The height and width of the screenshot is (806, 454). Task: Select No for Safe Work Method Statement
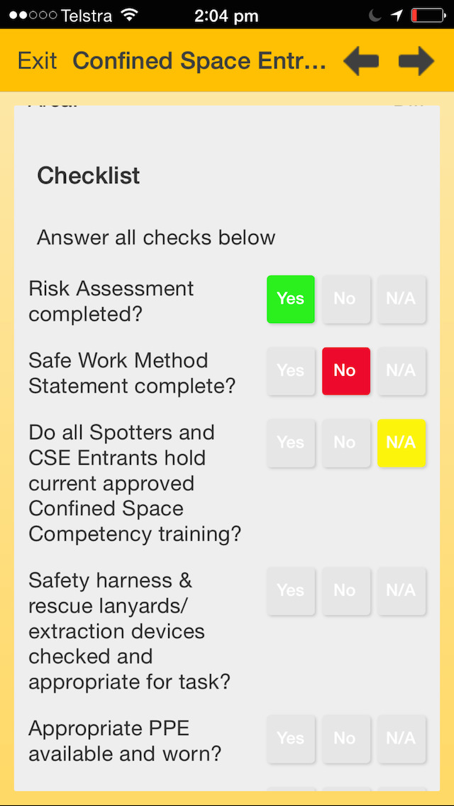(x=345, y=370)
